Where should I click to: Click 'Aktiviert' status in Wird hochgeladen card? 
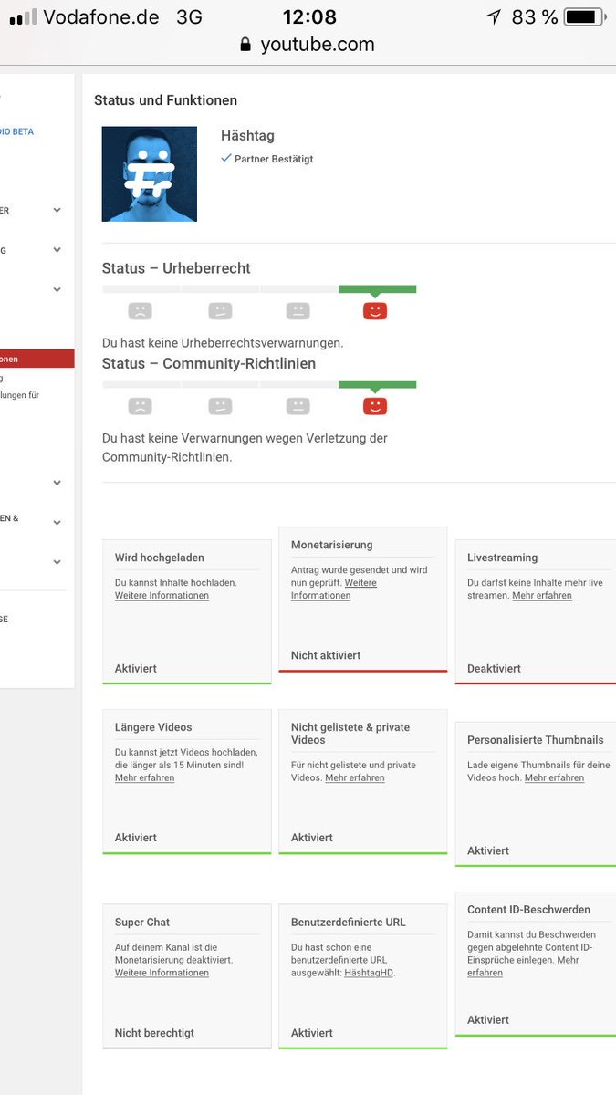click(x=136, y=668)
